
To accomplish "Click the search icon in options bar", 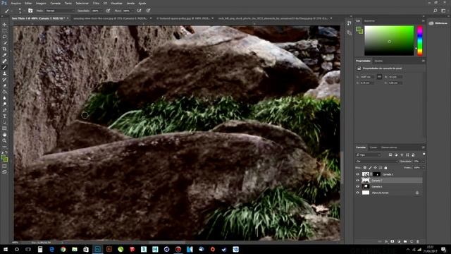I will [435, 11].
